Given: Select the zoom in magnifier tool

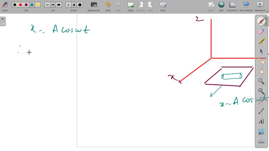Looking at the screenshot, I should 261,81.
